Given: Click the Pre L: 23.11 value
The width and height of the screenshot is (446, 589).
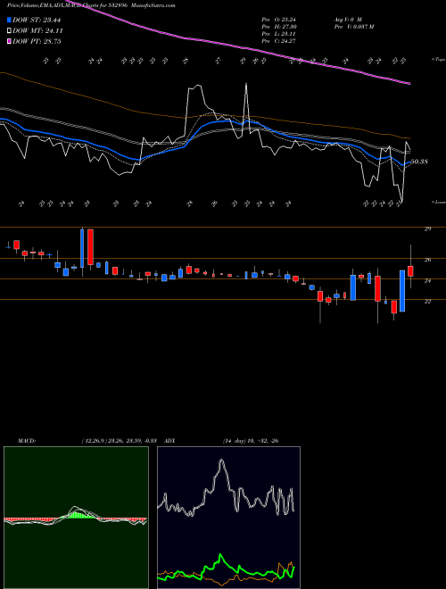Looking at the screenshot, I should click(278, 34).
